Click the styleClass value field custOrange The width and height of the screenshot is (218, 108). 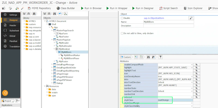pos(175,100)
